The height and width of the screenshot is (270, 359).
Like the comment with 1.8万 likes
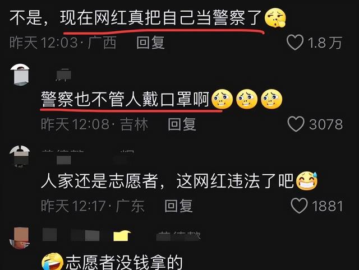coord(295,43)
